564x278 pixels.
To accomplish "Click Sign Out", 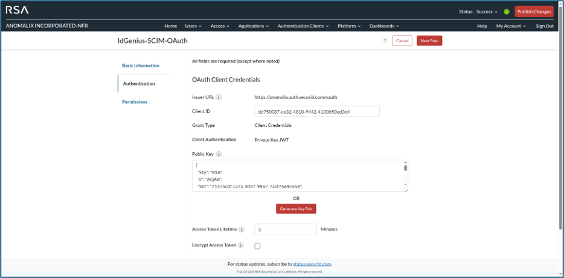I will [545, 26].
